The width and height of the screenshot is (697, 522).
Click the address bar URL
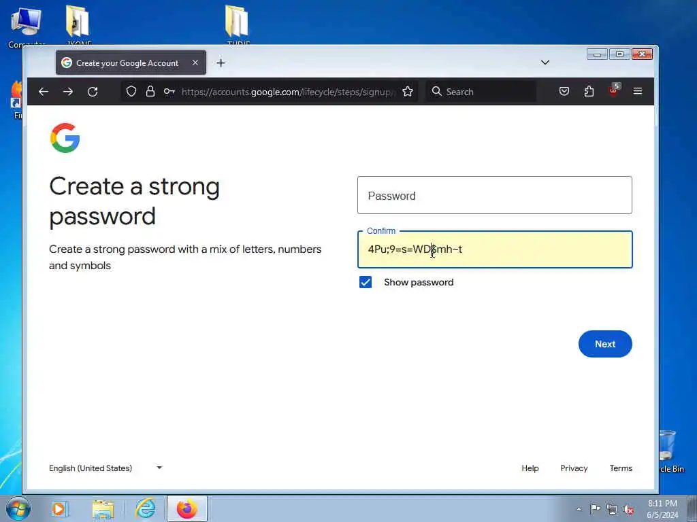click(287, 92)
